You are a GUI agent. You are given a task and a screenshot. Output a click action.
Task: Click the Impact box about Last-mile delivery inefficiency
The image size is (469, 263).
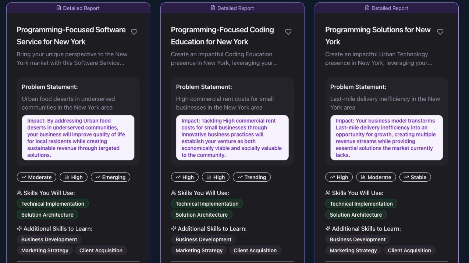386,138
